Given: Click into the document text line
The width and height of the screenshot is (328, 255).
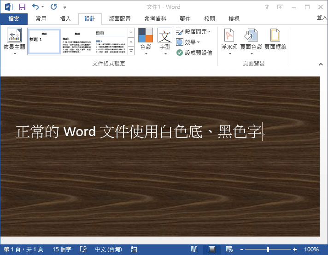Looking at the screenshot, I should [139, 132].
